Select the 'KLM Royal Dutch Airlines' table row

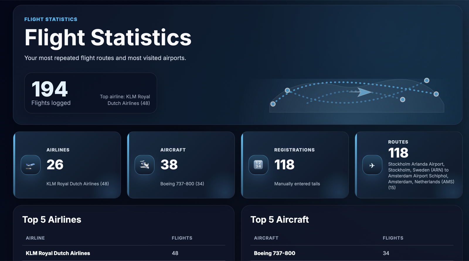(124, 253)
